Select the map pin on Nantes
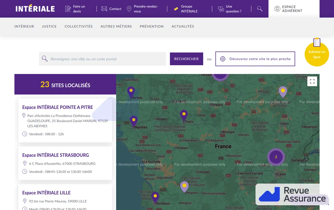Screen dimensions: 334x210 [134, 121]
